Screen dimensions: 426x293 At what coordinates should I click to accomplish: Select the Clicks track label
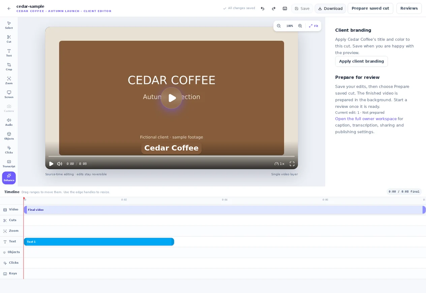tap(13, 263)
